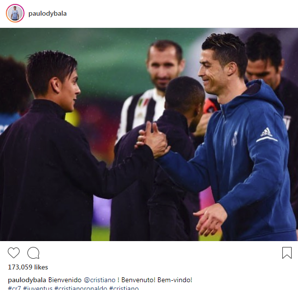The image size is (298, 290).
Task: Open paulodybala's story from the profile avatar
Action: [x=15, y=13]
